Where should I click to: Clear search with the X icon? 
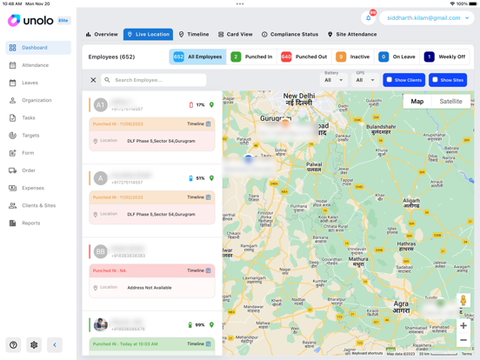click(x=93, y=80)
